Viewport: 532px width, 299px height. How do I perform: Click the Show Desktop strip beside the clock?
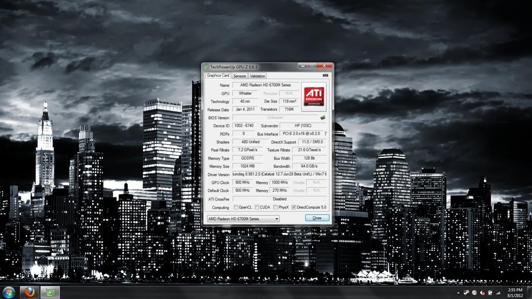tap(529, 292)
